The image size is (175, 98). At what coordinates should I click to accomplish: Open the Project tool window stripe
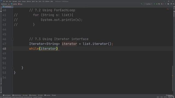[1, 9]
